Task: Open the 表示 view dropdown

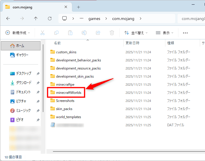Action: 165,33
